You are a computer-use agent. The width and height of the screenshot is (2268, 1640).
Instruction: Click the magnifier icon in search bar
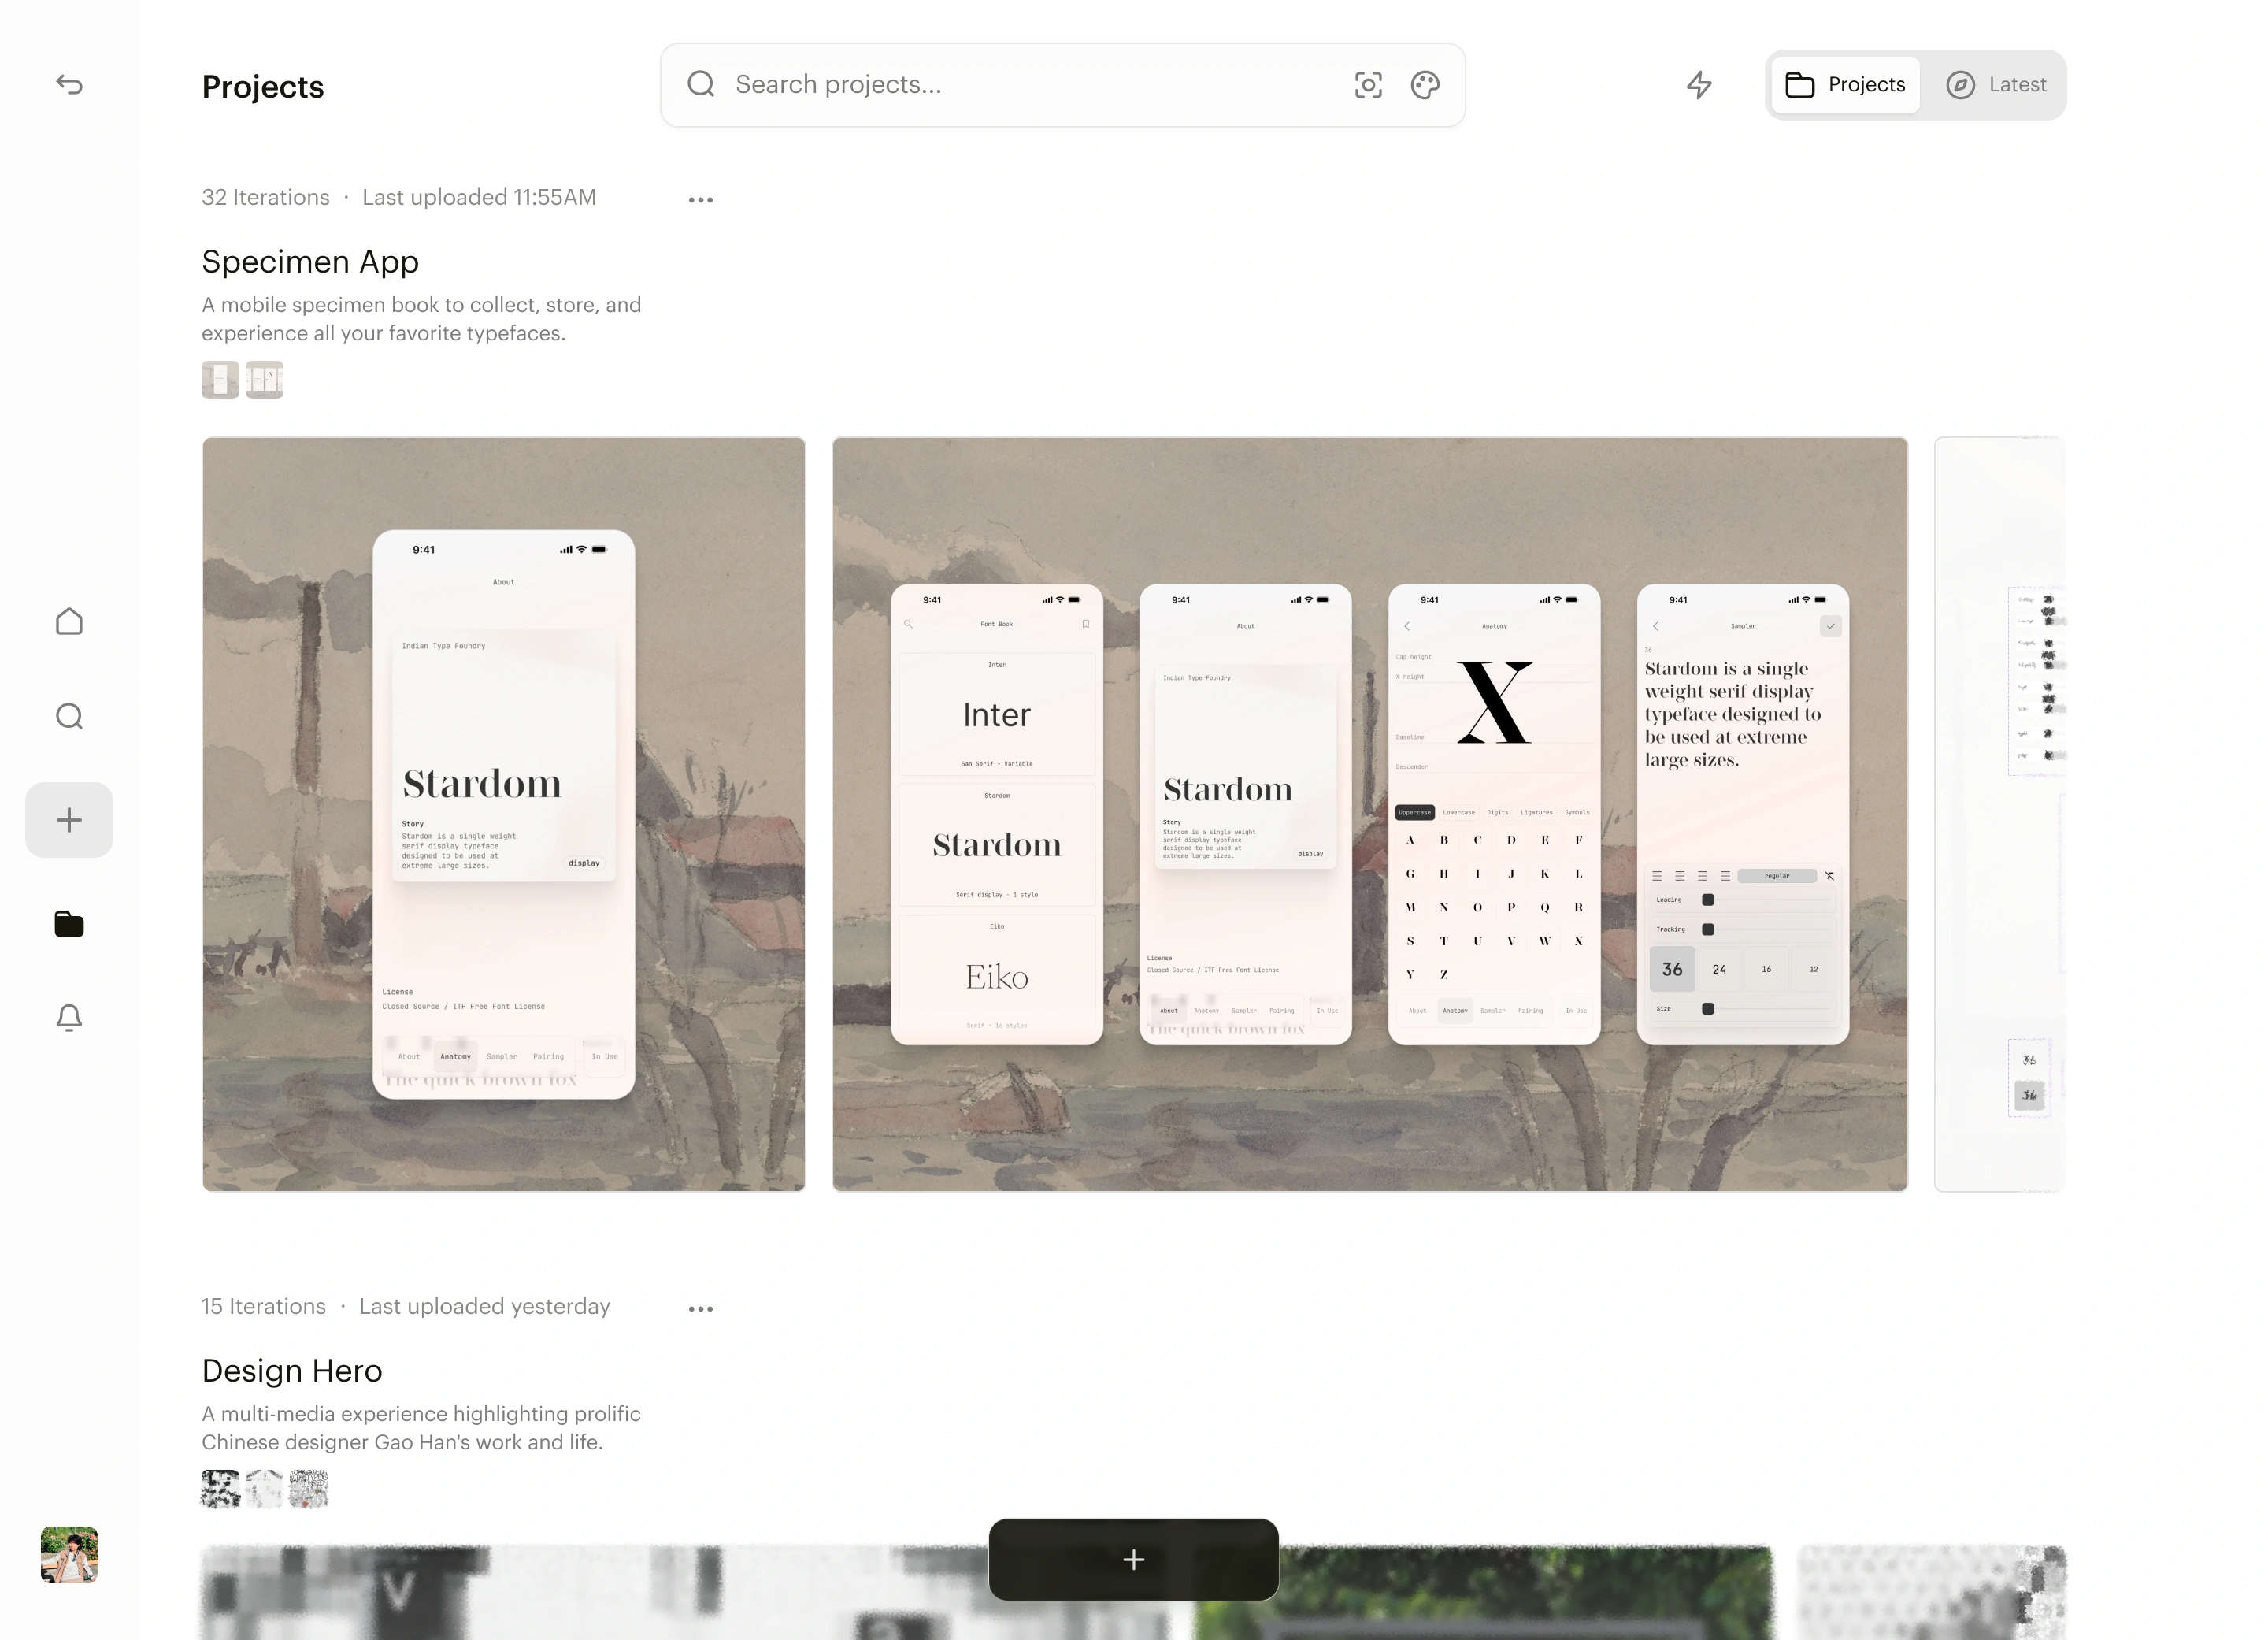tap(701, 84)
